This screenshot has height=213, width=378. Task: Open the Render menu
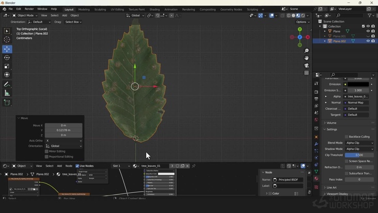coord(29,9)
